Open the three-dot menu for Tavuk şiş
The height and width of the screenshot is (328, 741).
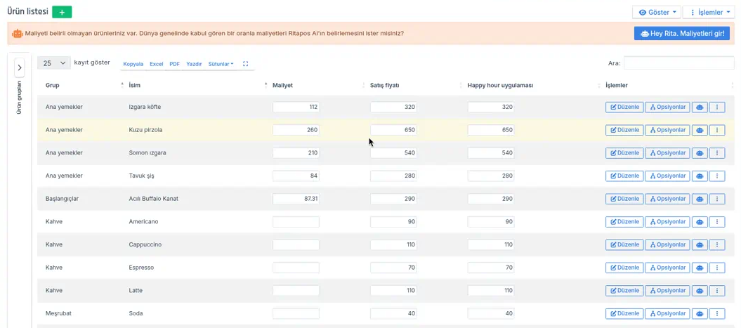coord(717,176)
